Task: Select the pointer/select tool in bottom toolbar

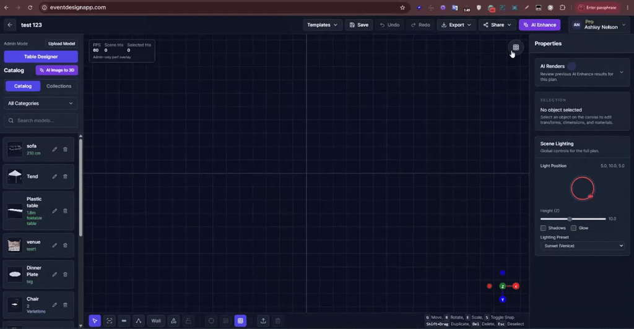Action: (x=95, y=320)
